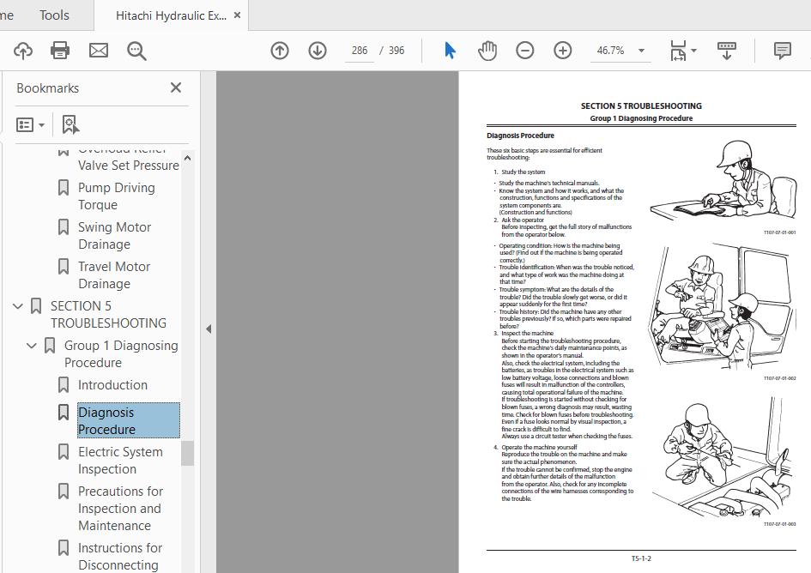Viewport: 811px width, 573px height.
Task: Click page footer text T5-1-2
Action: point(641,558)
